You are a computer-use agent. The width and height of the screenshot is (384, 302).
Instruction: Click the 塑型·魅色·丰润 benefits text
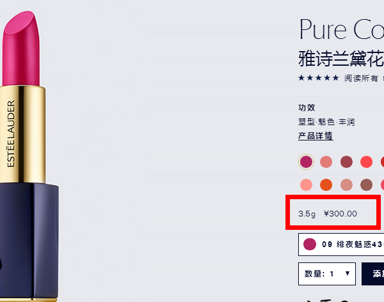(x=326, y=122)
